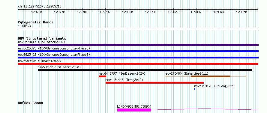Open the nsv6443797 (Sedlazeck2020) label
267x113 pixels.
pyautogui.click(x=122, y=73)
